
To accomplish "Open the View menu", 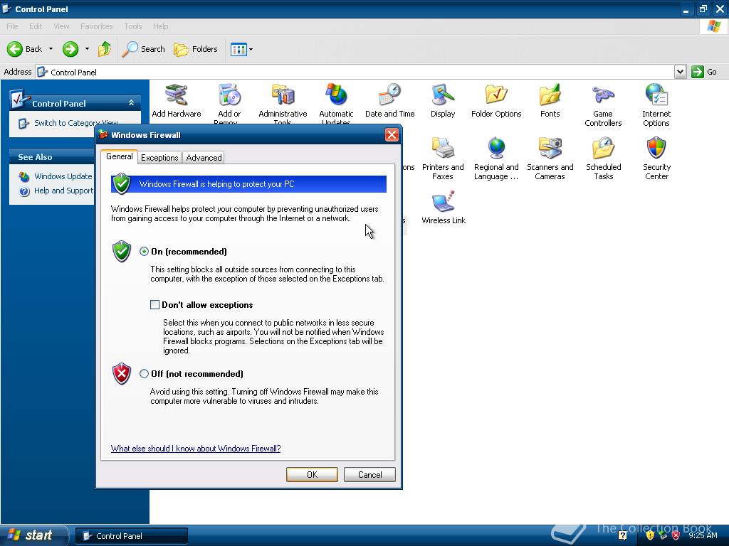I will pyautogui.click(x=61, y=26).
